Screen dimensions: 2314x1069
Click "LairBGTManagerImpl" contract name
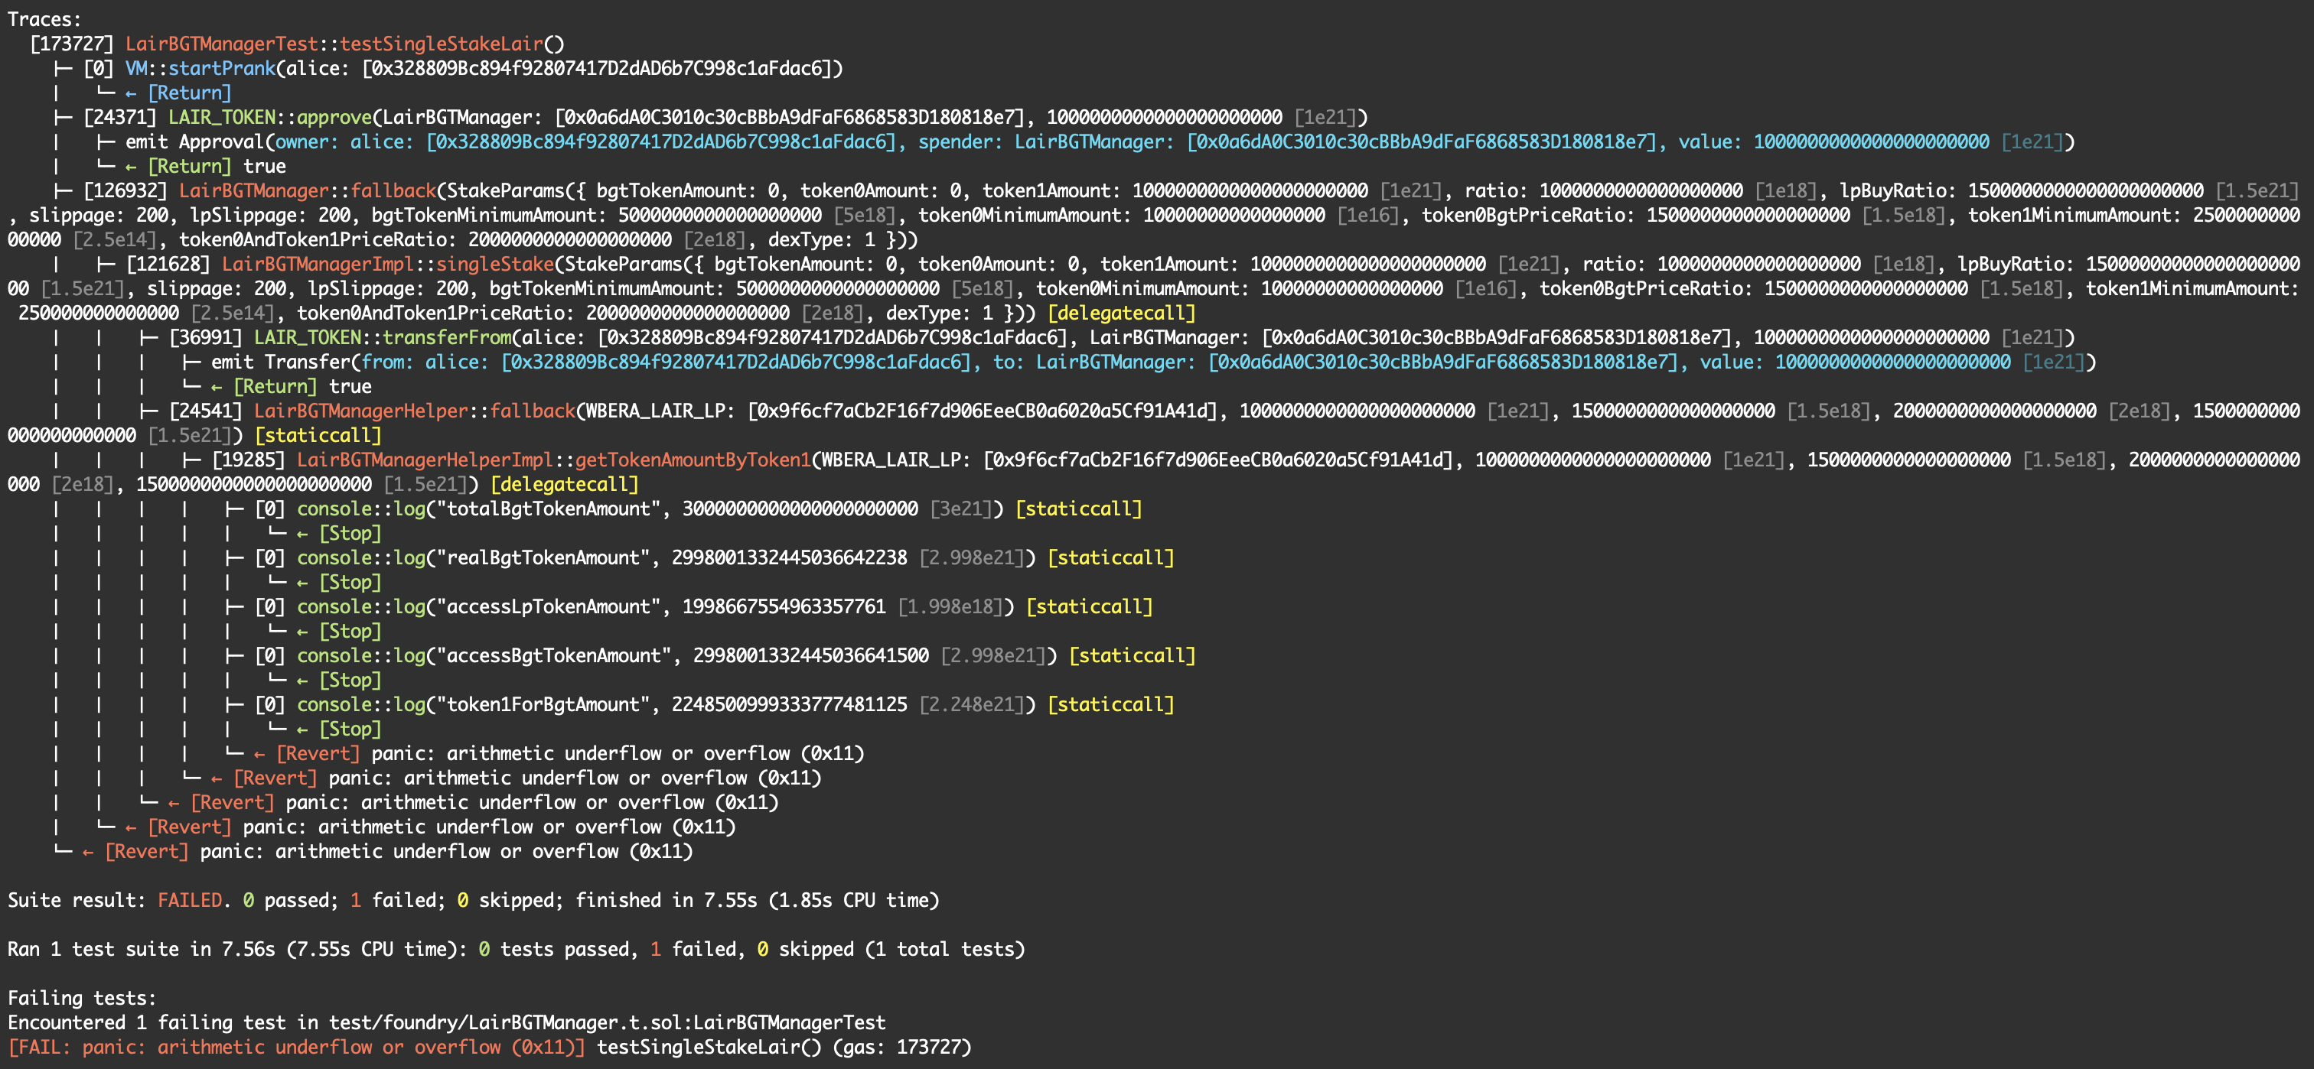(318, 264)
